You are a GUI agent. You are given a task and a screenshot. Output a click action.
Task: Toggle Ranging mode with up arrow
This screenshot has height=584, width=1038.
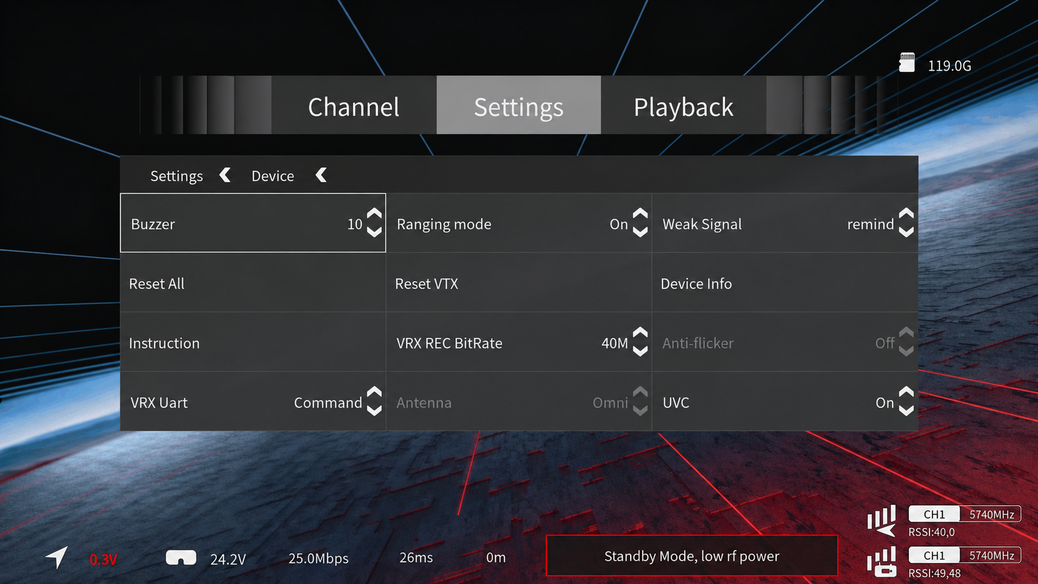[640, 213]
